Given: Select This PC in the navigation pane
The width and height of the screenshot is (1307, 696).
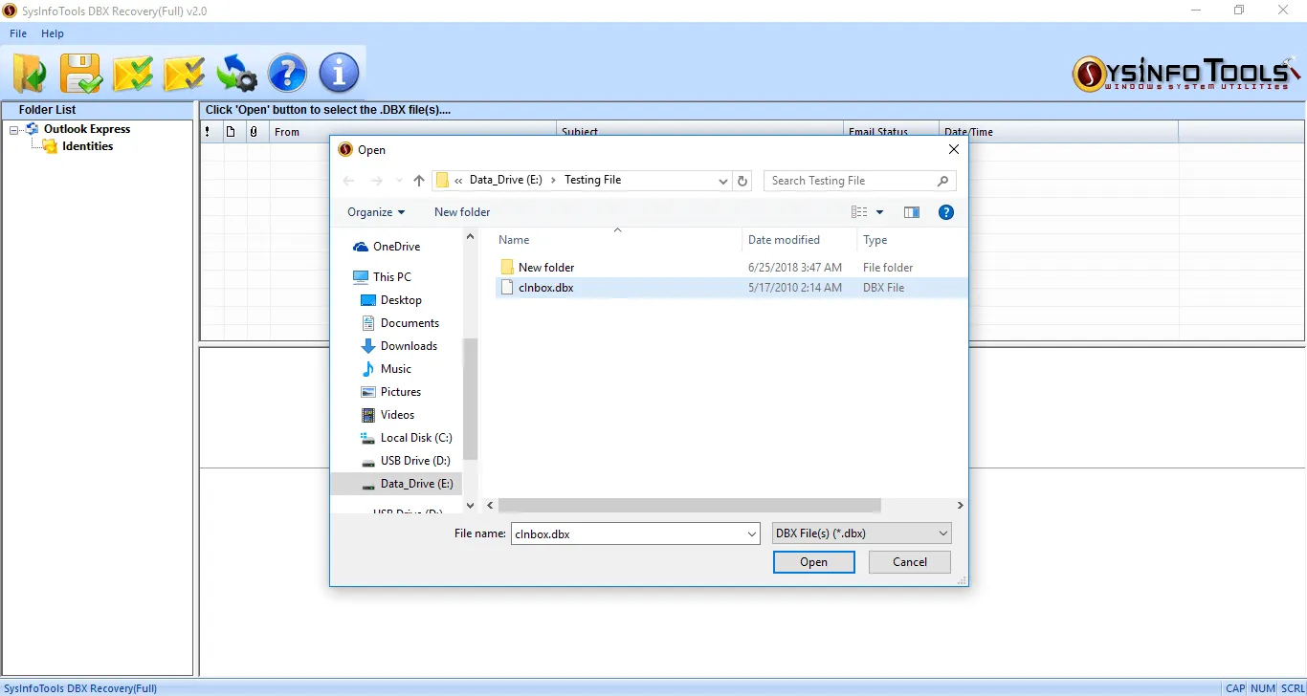Looking at the screenshot, I should [x=392, y=277].
